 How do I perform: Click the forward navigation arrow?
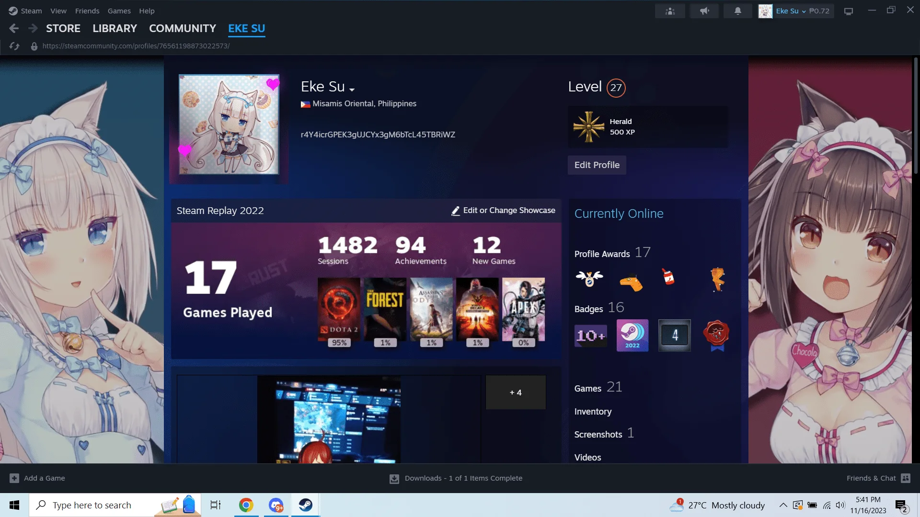coord(33,29)
